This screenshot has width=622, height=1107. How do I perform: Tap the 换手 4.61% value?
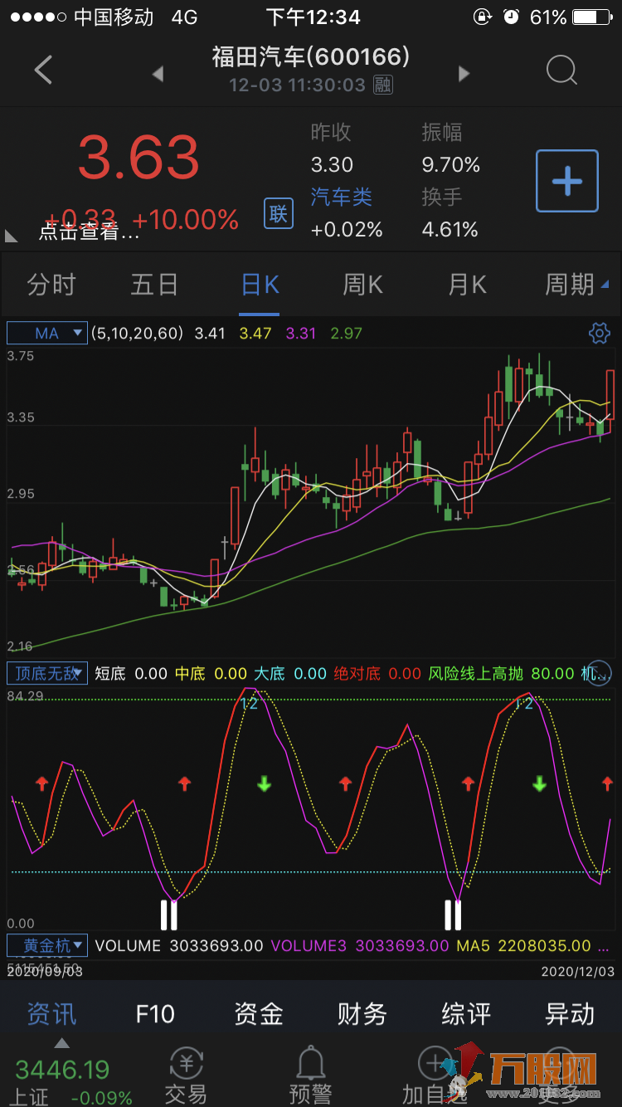pos(450,229)
